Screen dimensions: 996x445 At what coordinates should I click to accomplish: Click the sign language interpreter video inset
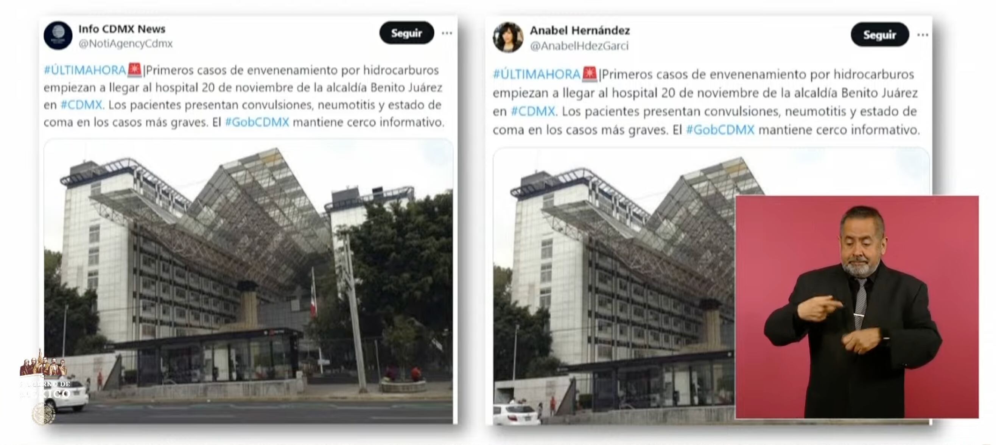click(857, 307)
